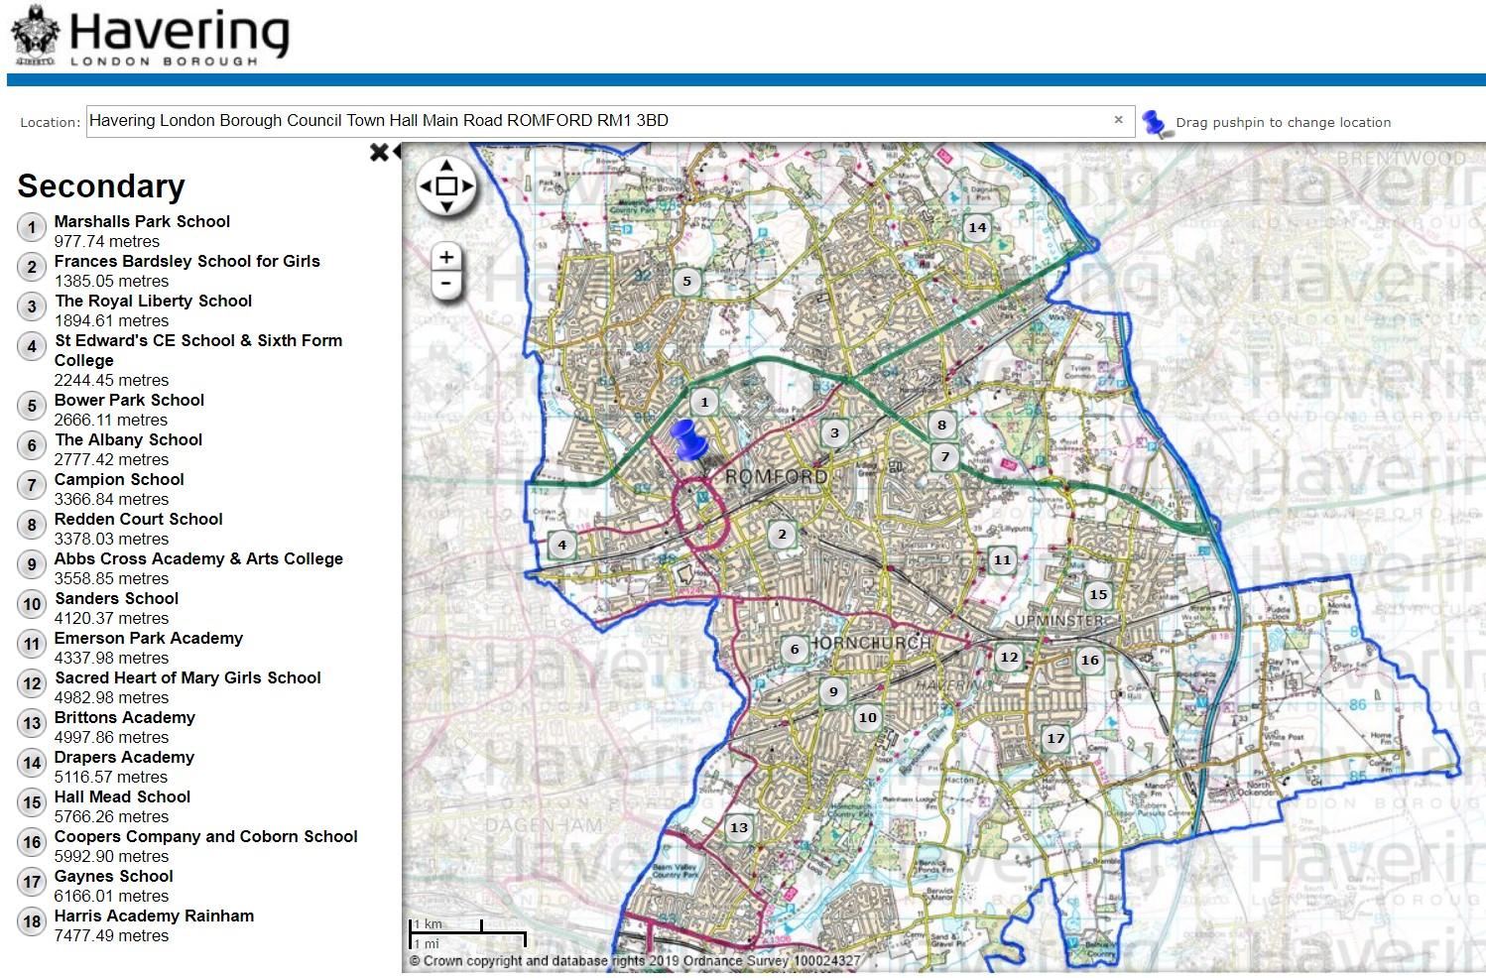The height and width of the screenshot is (978, 1486).
Task: Pan the map down with the arrow
Action: coord(446,206)
